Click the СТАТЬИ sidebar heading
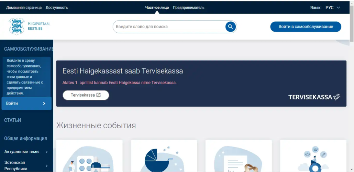Image resolution: width=354 pixels, height=172 pixels. (13, 120)
